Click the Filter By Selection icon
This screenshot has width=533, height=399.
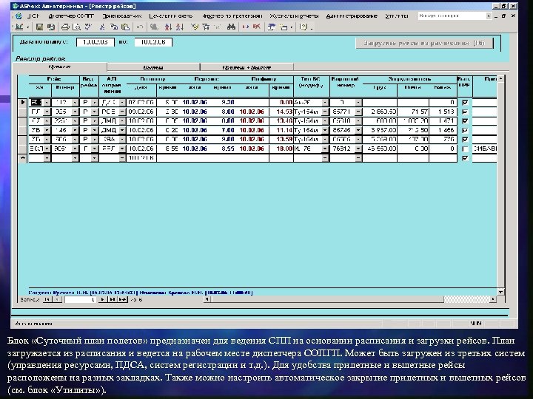[195, 27]
